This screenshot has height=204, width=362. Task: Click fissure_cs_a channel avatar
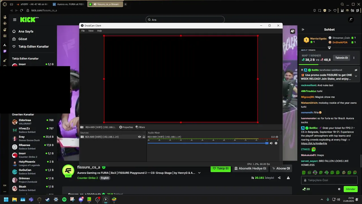(68, 171)
